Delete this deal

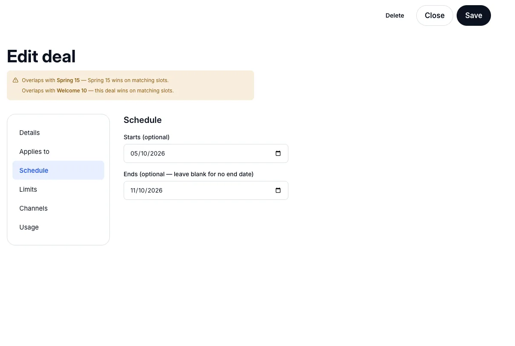coord(395,15)
